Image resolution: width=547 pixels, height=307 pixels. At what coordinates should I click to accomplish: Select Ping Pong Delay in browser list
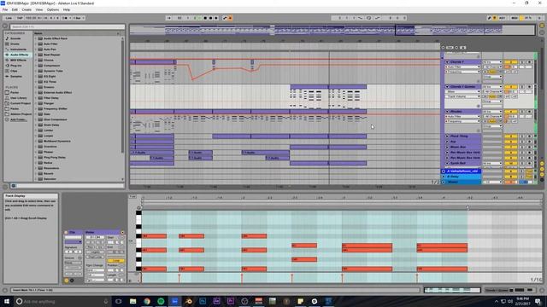pyautogui.click(x=55, y=157)
